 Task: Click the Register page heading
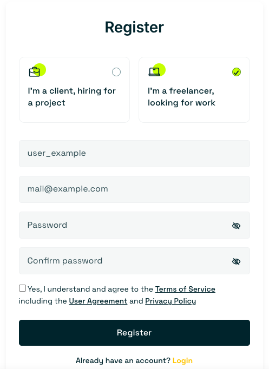[x=134, y=27]
